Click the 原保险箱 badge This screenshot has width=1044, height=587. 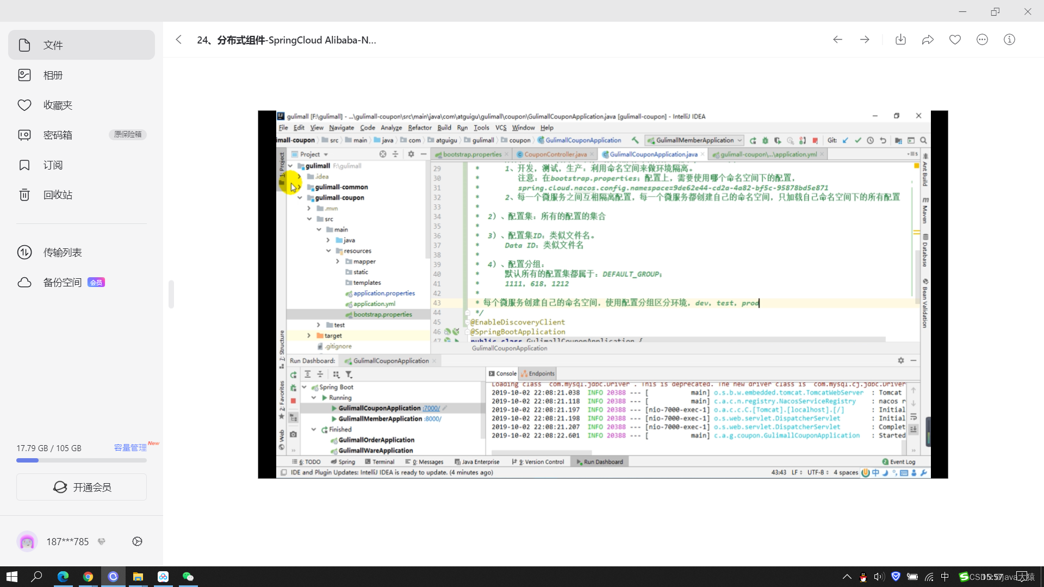(x=128, y=135)
